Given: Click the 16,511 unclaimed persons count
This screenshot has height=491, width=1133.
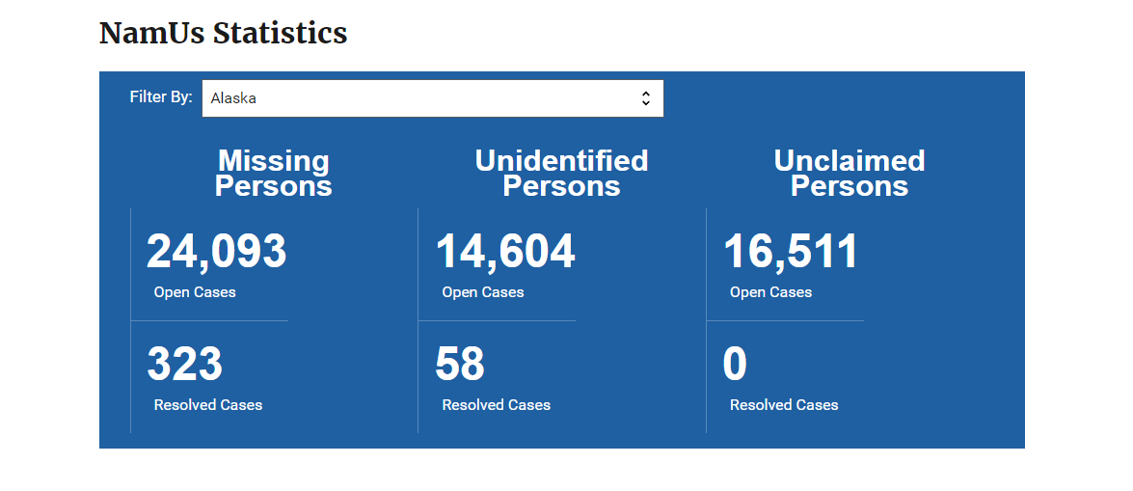Looking at the screenshot, I should [791, 252].
